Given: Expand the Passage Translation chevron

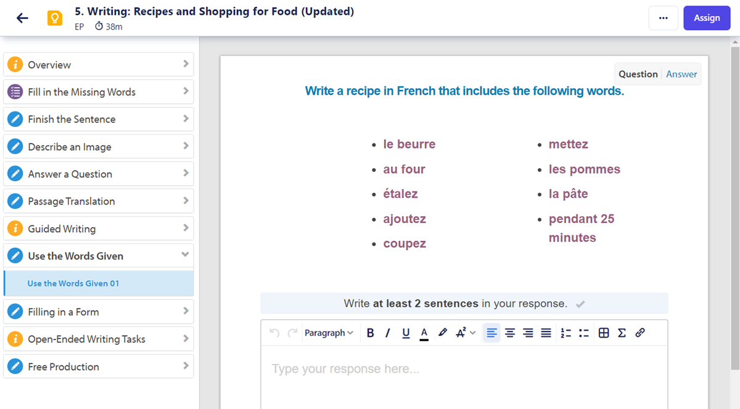Looking at the screenshot, I should pos(186,200).
